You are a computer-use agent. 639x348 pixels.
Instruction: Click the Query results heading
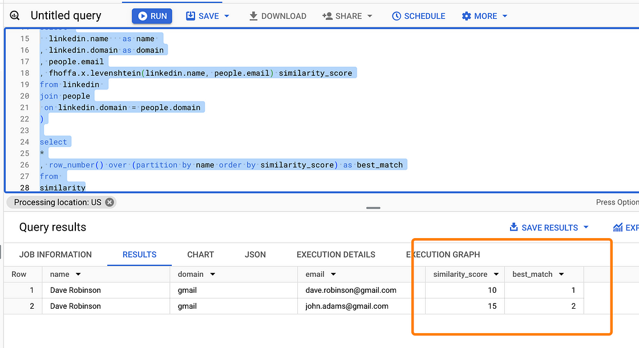52,227
